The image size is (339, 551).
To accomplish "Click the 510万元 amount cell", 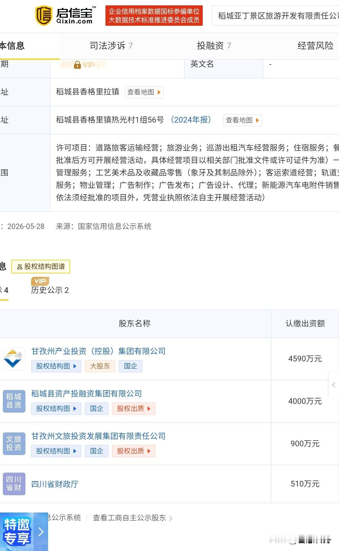I will pos(305,484).
